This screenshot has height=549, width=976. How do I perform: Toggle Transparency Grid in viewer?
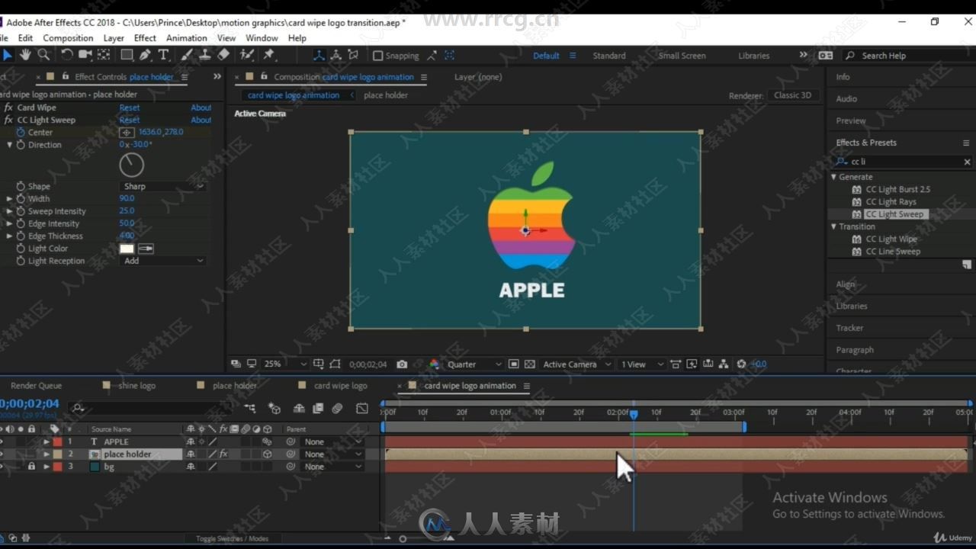[x=530, y=364]
